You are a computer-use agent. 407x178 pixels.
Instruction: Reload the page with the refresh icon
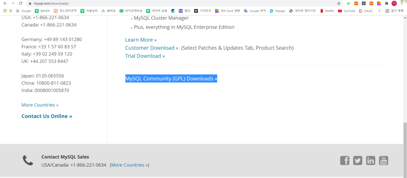(x=20, y=3)
